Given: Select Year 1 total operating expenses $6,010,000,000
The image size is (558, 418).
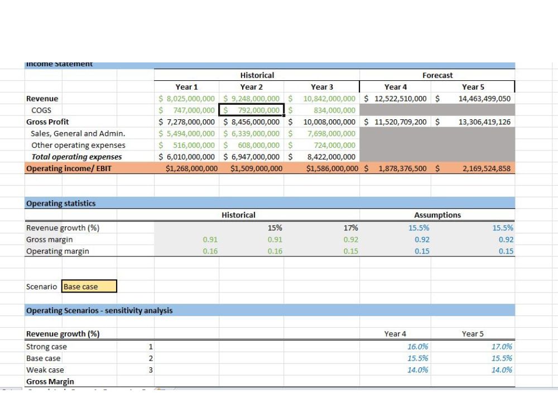Looking at the screenshot, I should point(186,157).
